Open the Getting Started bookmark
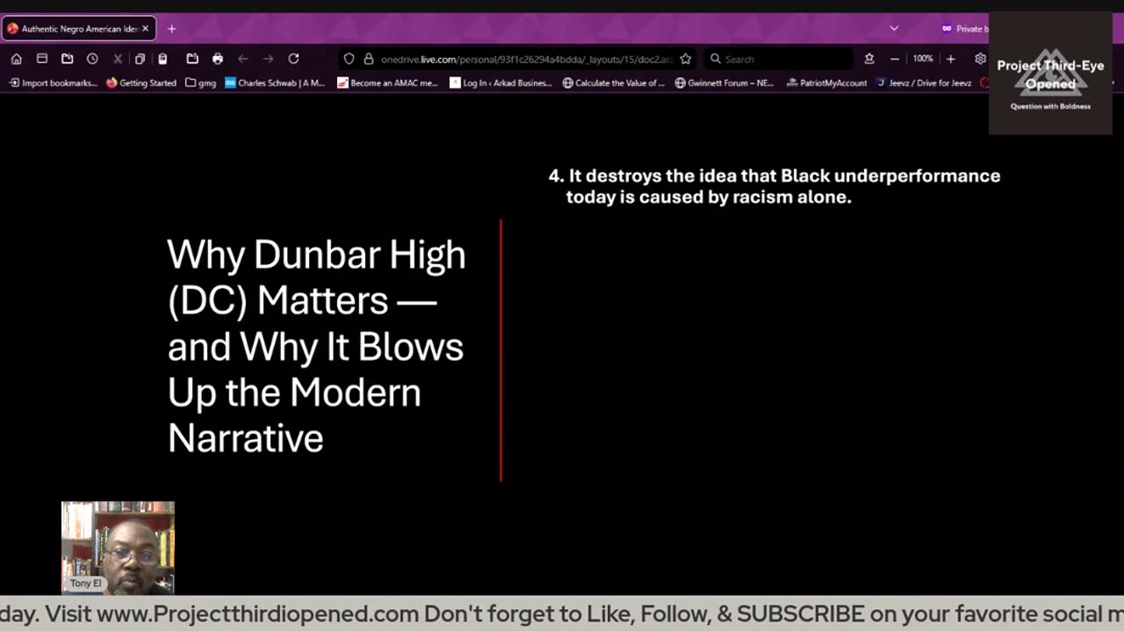The image size is (1124, 632). [x=141, y=83]
